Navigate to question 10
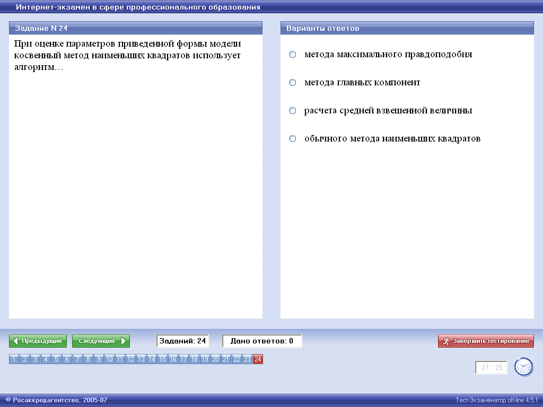 click(x=109, y=359)
